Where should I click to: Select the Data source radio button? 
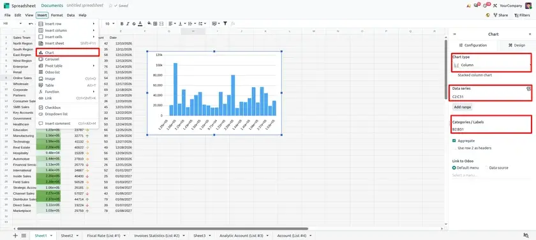pyautogui.click(x=486, y=167)
